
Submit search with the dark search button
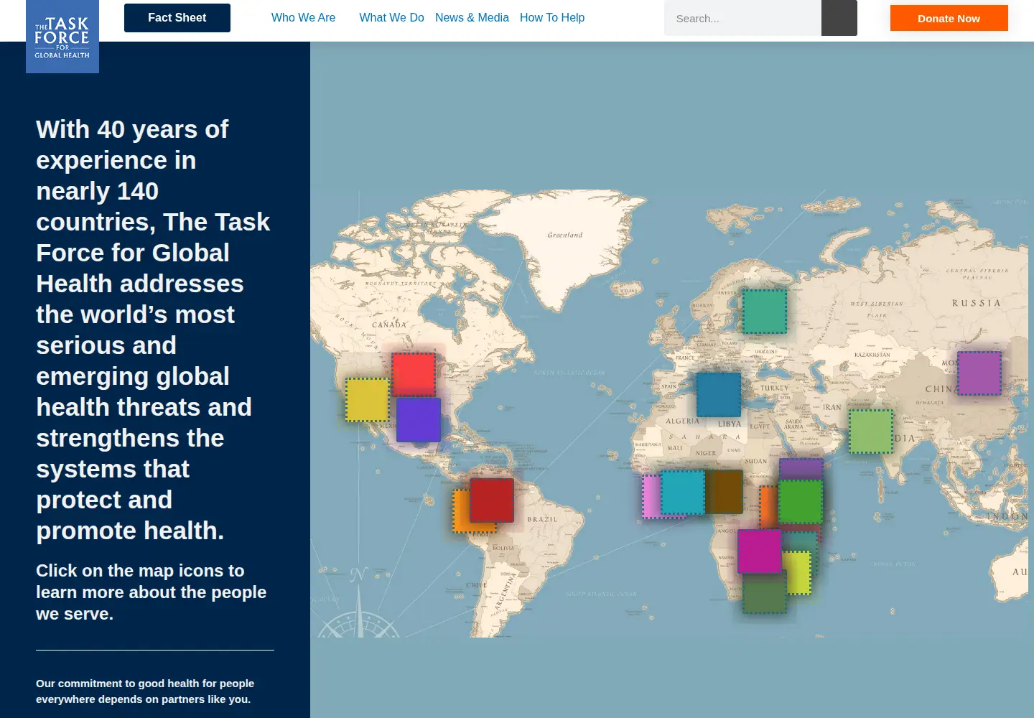click(839, 18)
